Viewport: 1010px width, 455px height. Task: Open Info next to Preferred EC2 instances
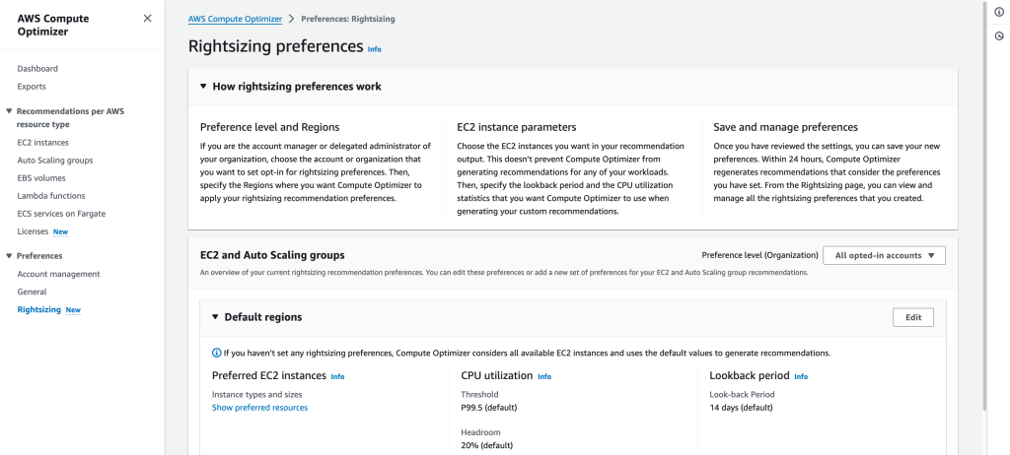337,376
